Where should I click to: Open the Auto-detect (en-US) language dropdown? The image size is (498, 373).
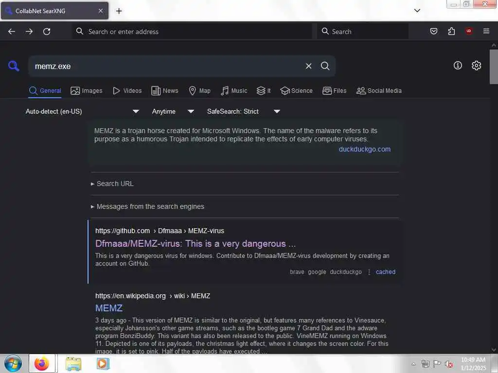pos(83,111)
